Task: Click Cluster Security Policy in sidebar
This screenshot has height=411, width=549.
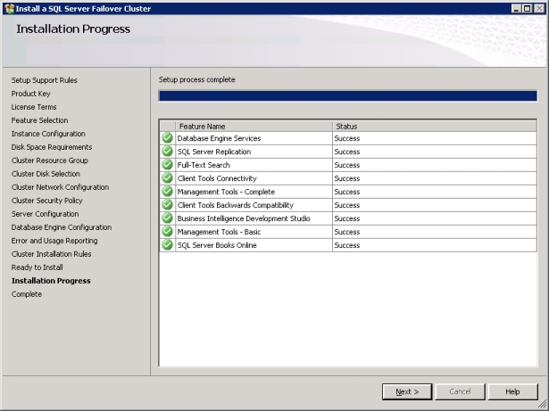Action: coord(47,201)
